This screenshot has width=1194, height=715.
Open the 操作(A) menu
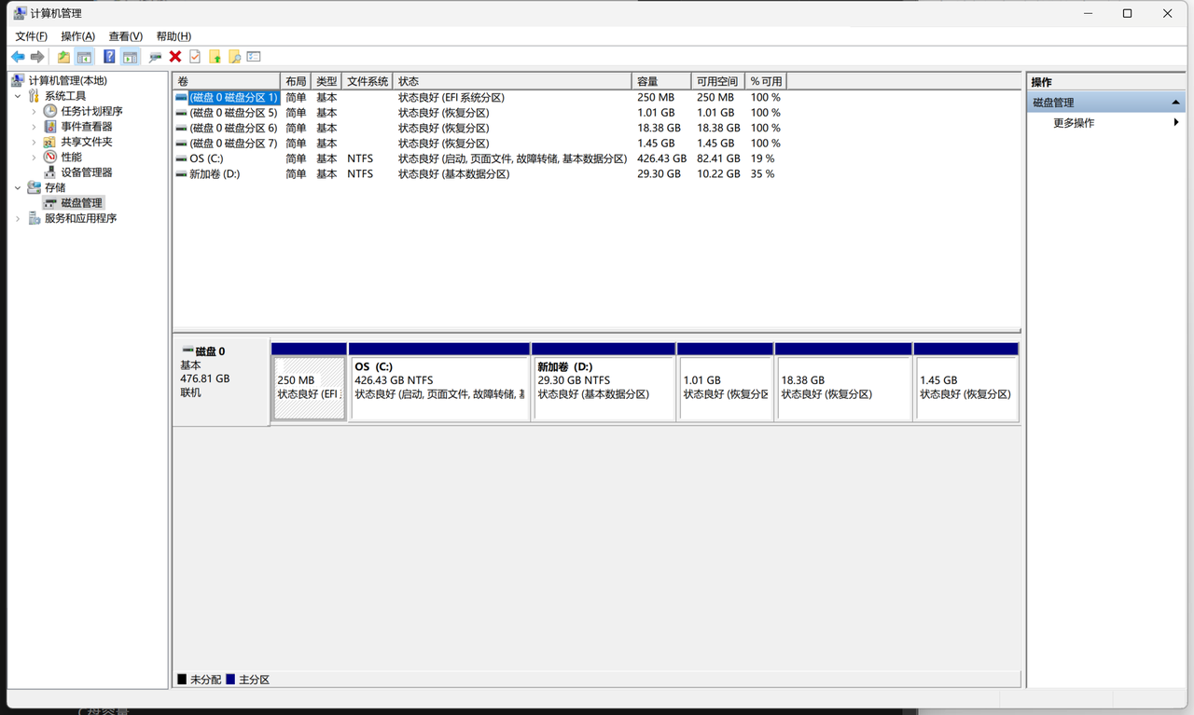(x=77, y=36)
